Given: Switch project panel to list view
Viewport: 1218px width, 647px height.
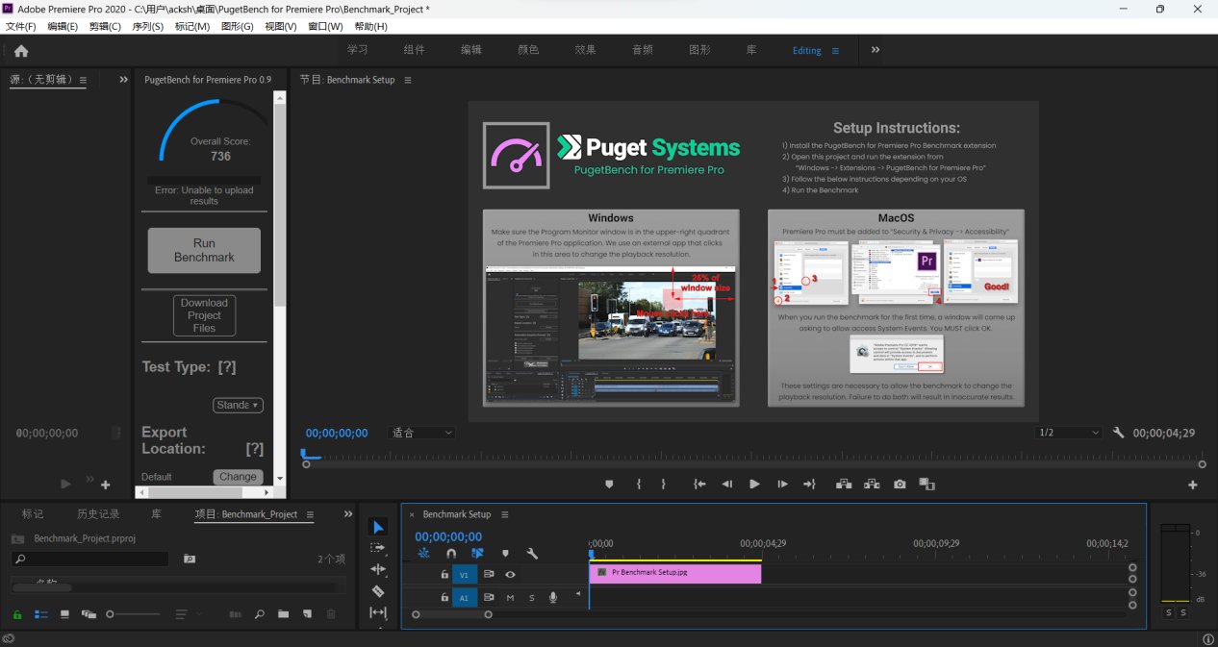Looking at the screenshot, I should tap(41, 613).
